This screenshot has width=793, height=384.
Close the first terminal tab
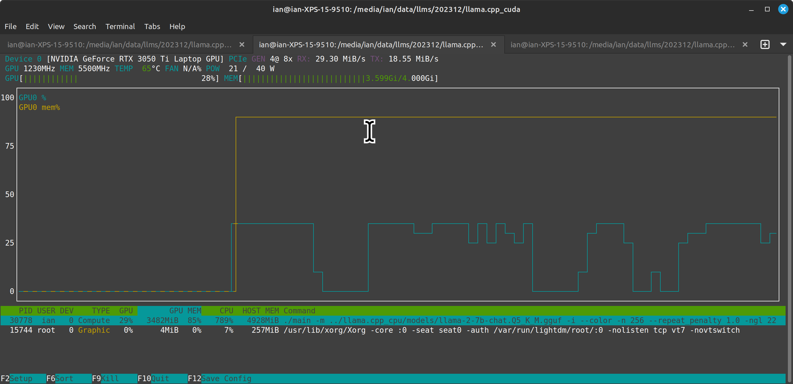(242, 44)
